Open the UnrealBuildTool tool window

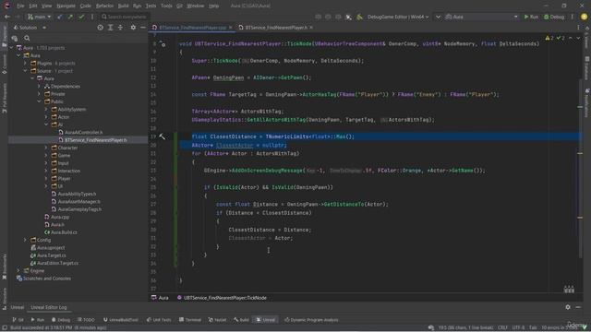pos(121,320)
